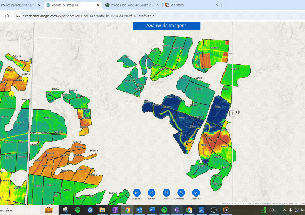The width and height of the screenshot is (305, 215).
Task: Close the Análise de Imagens tab
Action: pyautogui.click(x=98, y=5)
